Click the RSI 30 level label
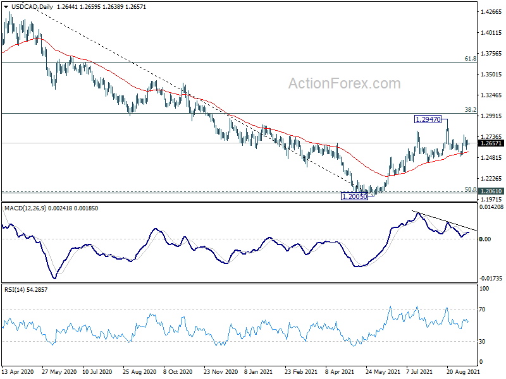Viewport: 506px width, 379px height. point(482,341)
